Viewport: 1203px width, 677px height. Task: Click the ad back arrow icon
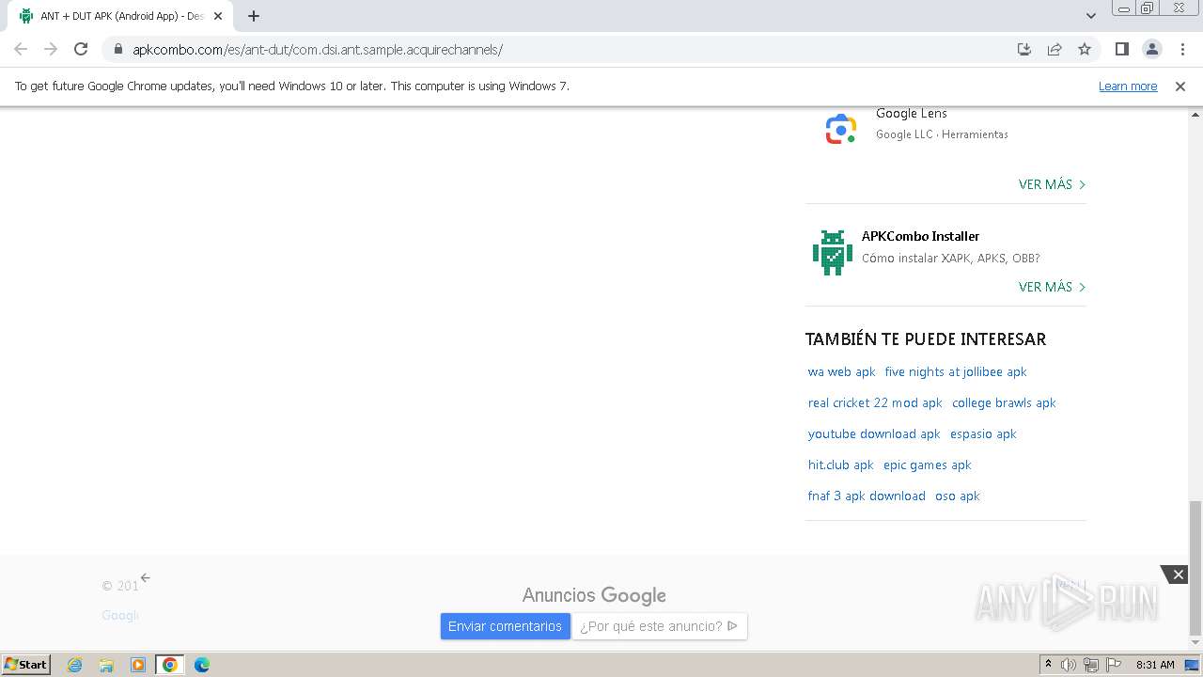[x=145, y=577]
